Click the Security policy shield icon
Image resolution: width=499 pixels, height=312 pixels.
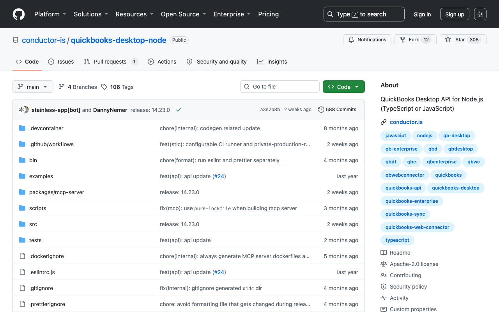(x=384, y=287)
